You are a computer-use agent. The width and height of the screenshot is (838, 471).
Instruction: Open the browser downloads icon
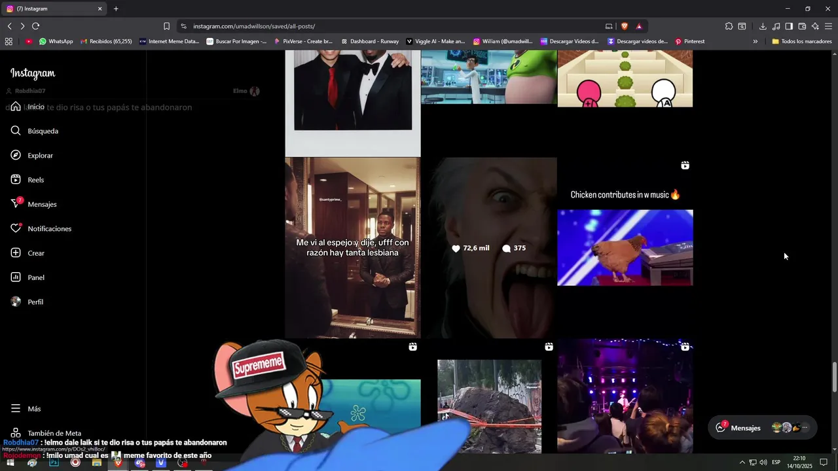763,26
